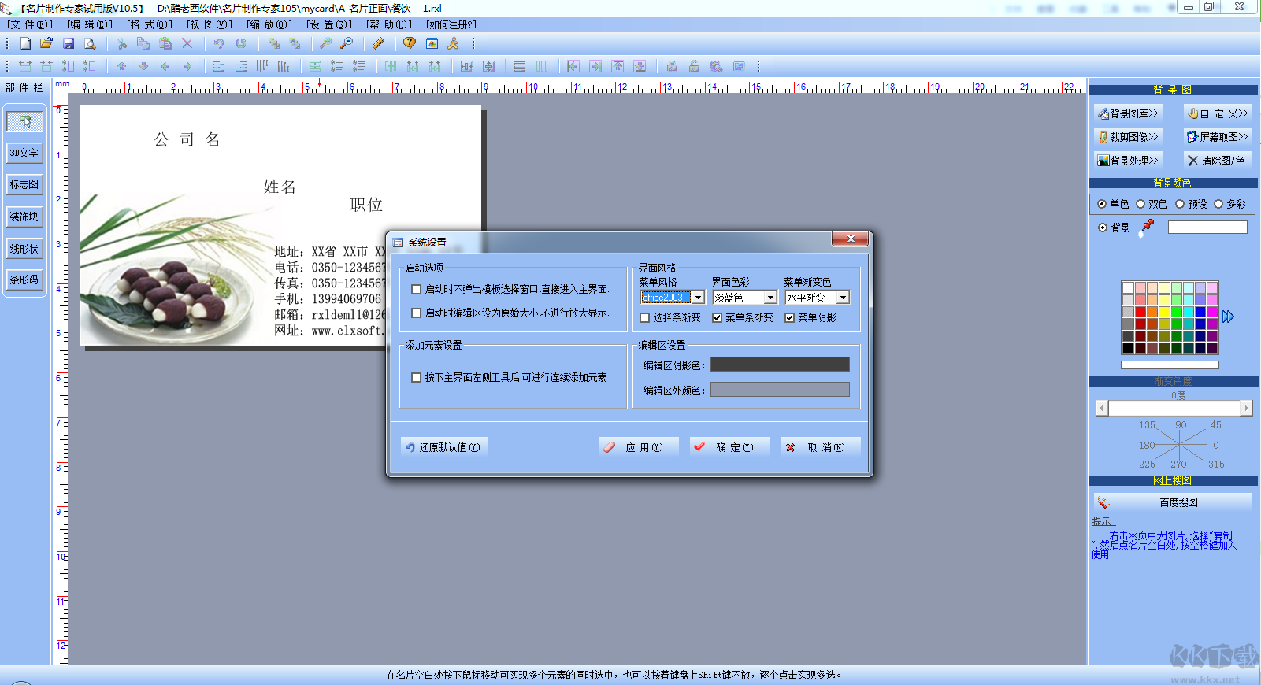This screenshot has height=685, width=1261.
Task: Click the 3D文字 parts button
Action: [24, 154]
